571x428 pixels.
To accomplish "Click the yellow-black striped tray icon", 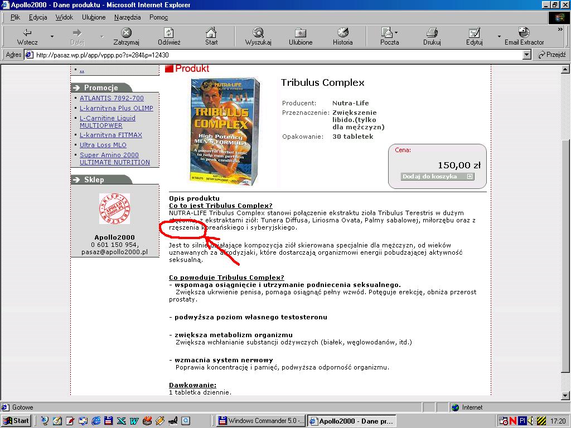I will point(541,421).
